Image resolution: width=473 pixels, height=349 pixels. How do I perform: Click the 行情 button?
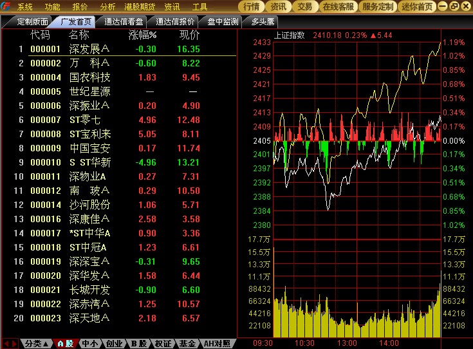[251, 6]
